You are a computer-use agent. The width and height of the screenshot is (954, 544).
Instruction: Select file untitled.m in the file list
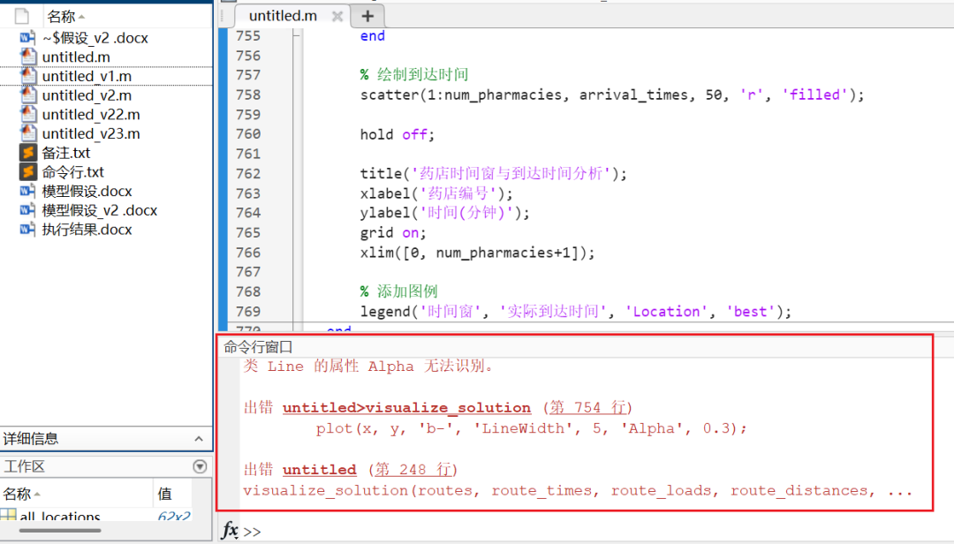click(x=76, y=57)
